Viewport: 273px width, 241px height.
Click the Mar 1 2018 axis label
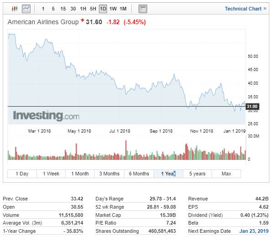(x=40, y=131)
